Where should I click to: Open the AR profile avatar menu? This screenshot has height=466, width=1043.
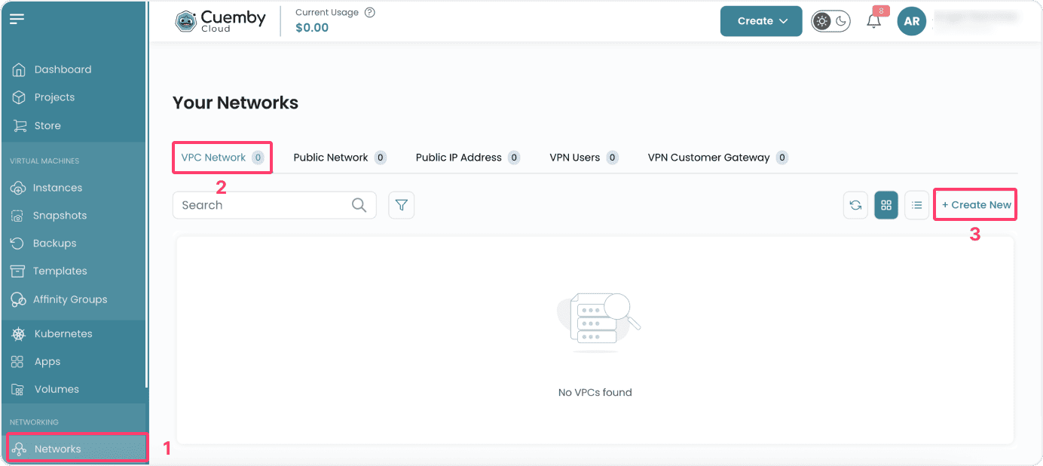911,21
